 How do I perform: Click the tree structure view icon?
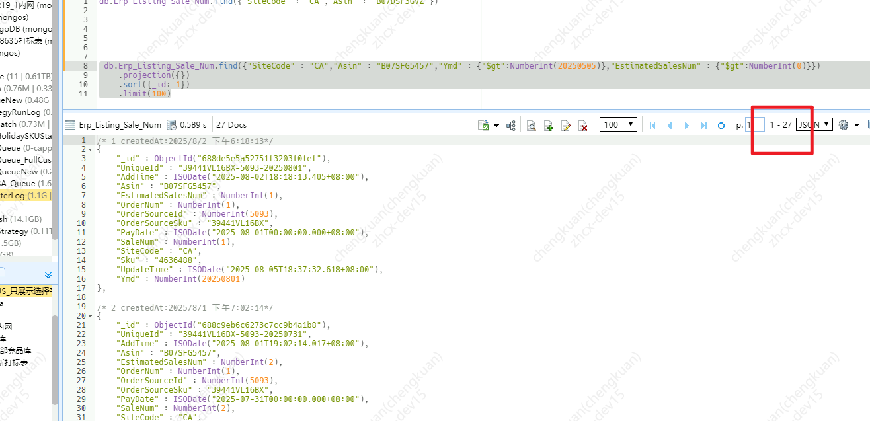pos(511,125)
